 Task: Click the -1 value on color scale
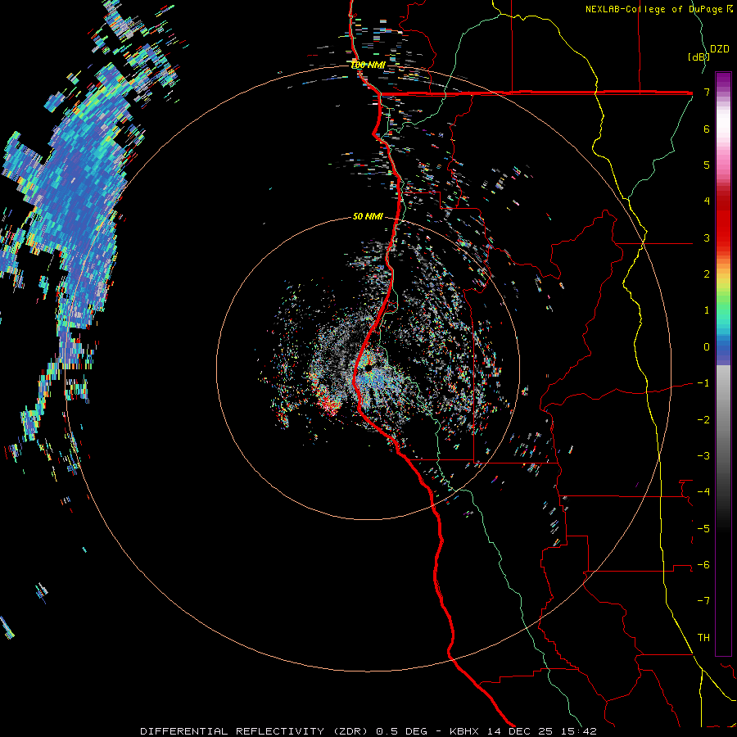pyautogui.click(x=703, y=383)
